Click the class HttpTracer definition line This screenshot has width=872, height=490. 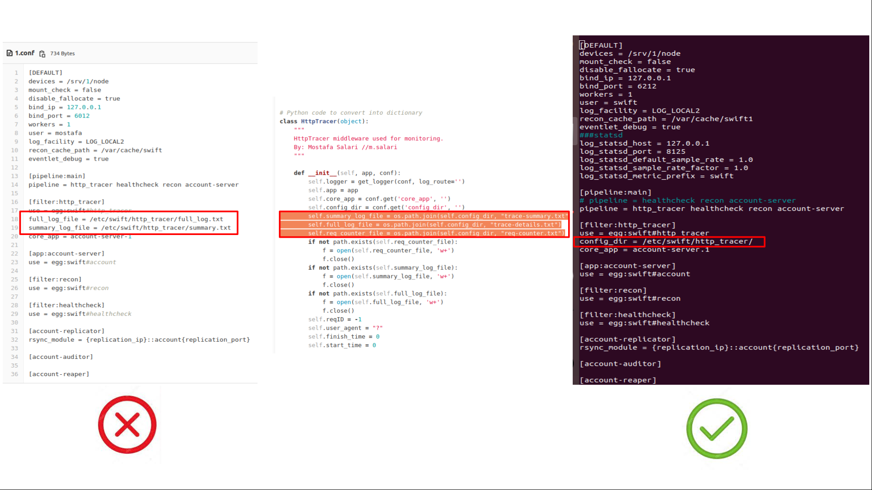coord(324,121)
